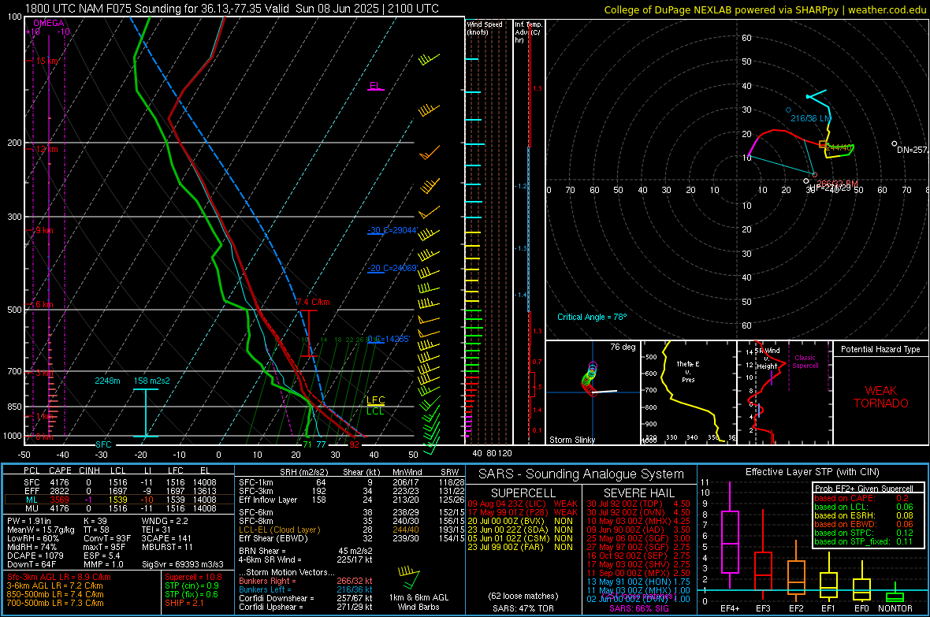Click the 158 m2s2 helicity label
The width and height of the screenshot is (930, 617).
[x=151, y=381]
